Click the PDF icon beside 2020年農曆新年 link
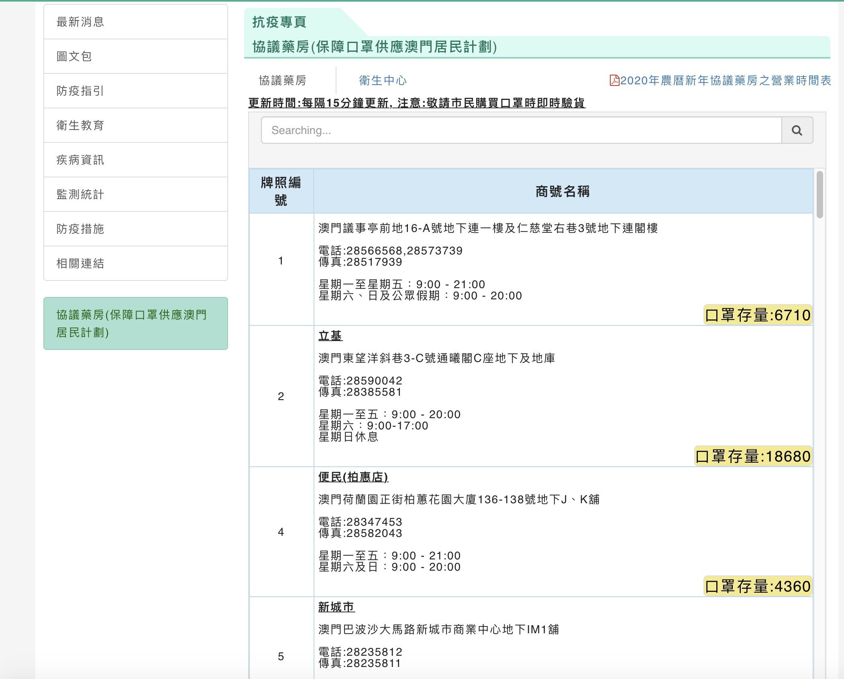The width and height of the screenshot is (844, 679). [x=614, y=80]
